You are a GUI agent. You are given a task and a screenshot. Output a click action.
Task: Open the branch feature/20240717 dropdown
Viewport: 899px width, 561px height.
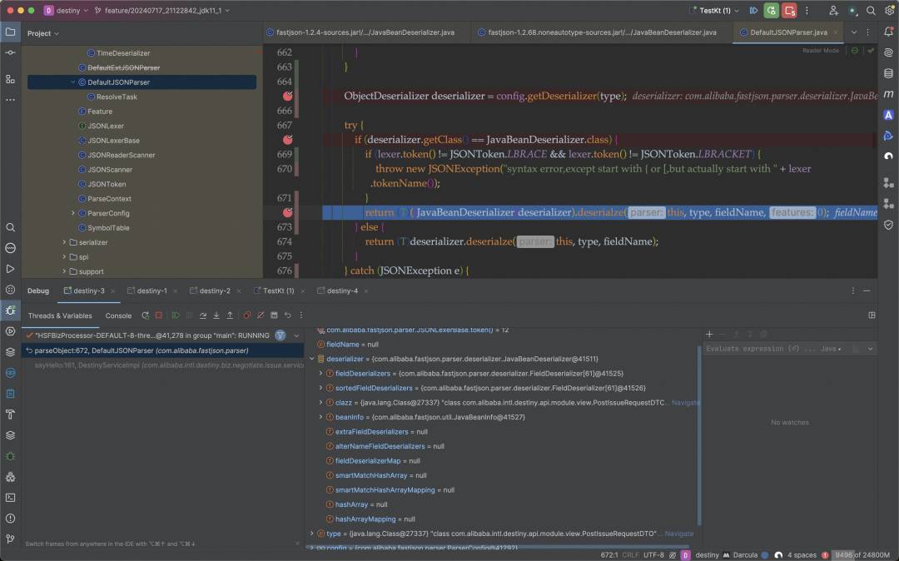click(x=163, y=10)
